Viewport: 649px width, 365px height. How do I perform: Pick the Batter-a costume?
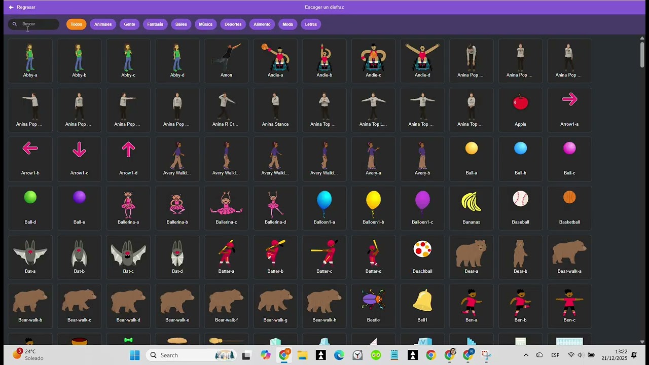(226, 257)
